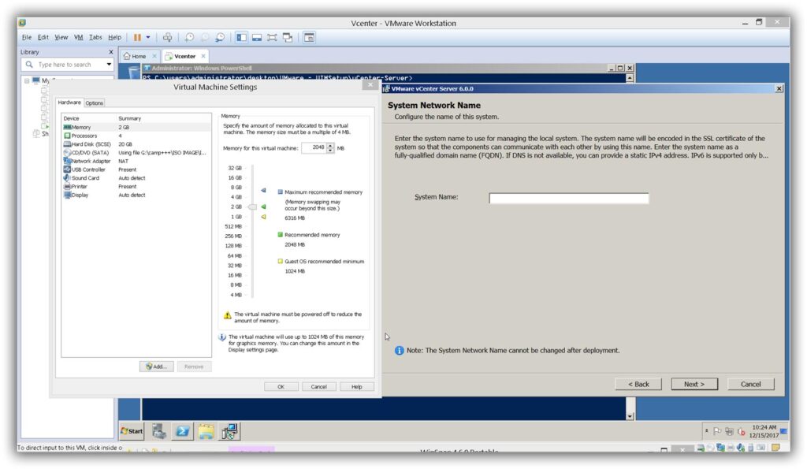Select Network Adapter in the device list
This screenshot has width=807, height=469.
click(91, 161)
